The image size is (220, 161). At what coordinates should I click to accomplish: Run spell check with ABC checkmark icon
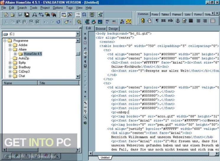[x=108, y=22]
